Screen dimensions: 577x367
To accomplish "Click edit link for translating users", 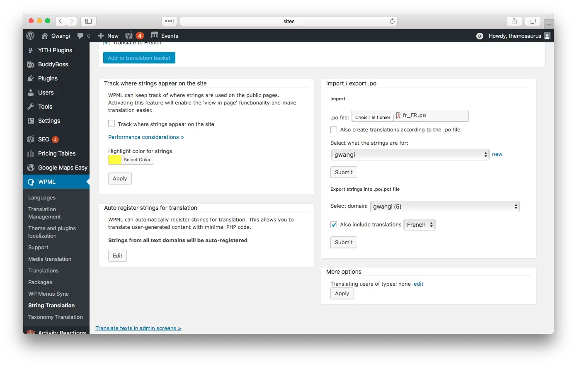I will point(419,284).
